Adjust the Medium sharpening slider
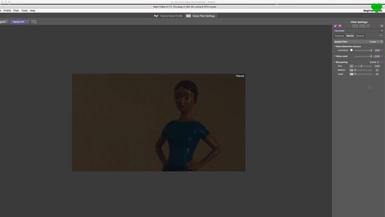Image resolution: width=385 pixels, height=217 pixels. pyautogui.click(x=363, y=70)
